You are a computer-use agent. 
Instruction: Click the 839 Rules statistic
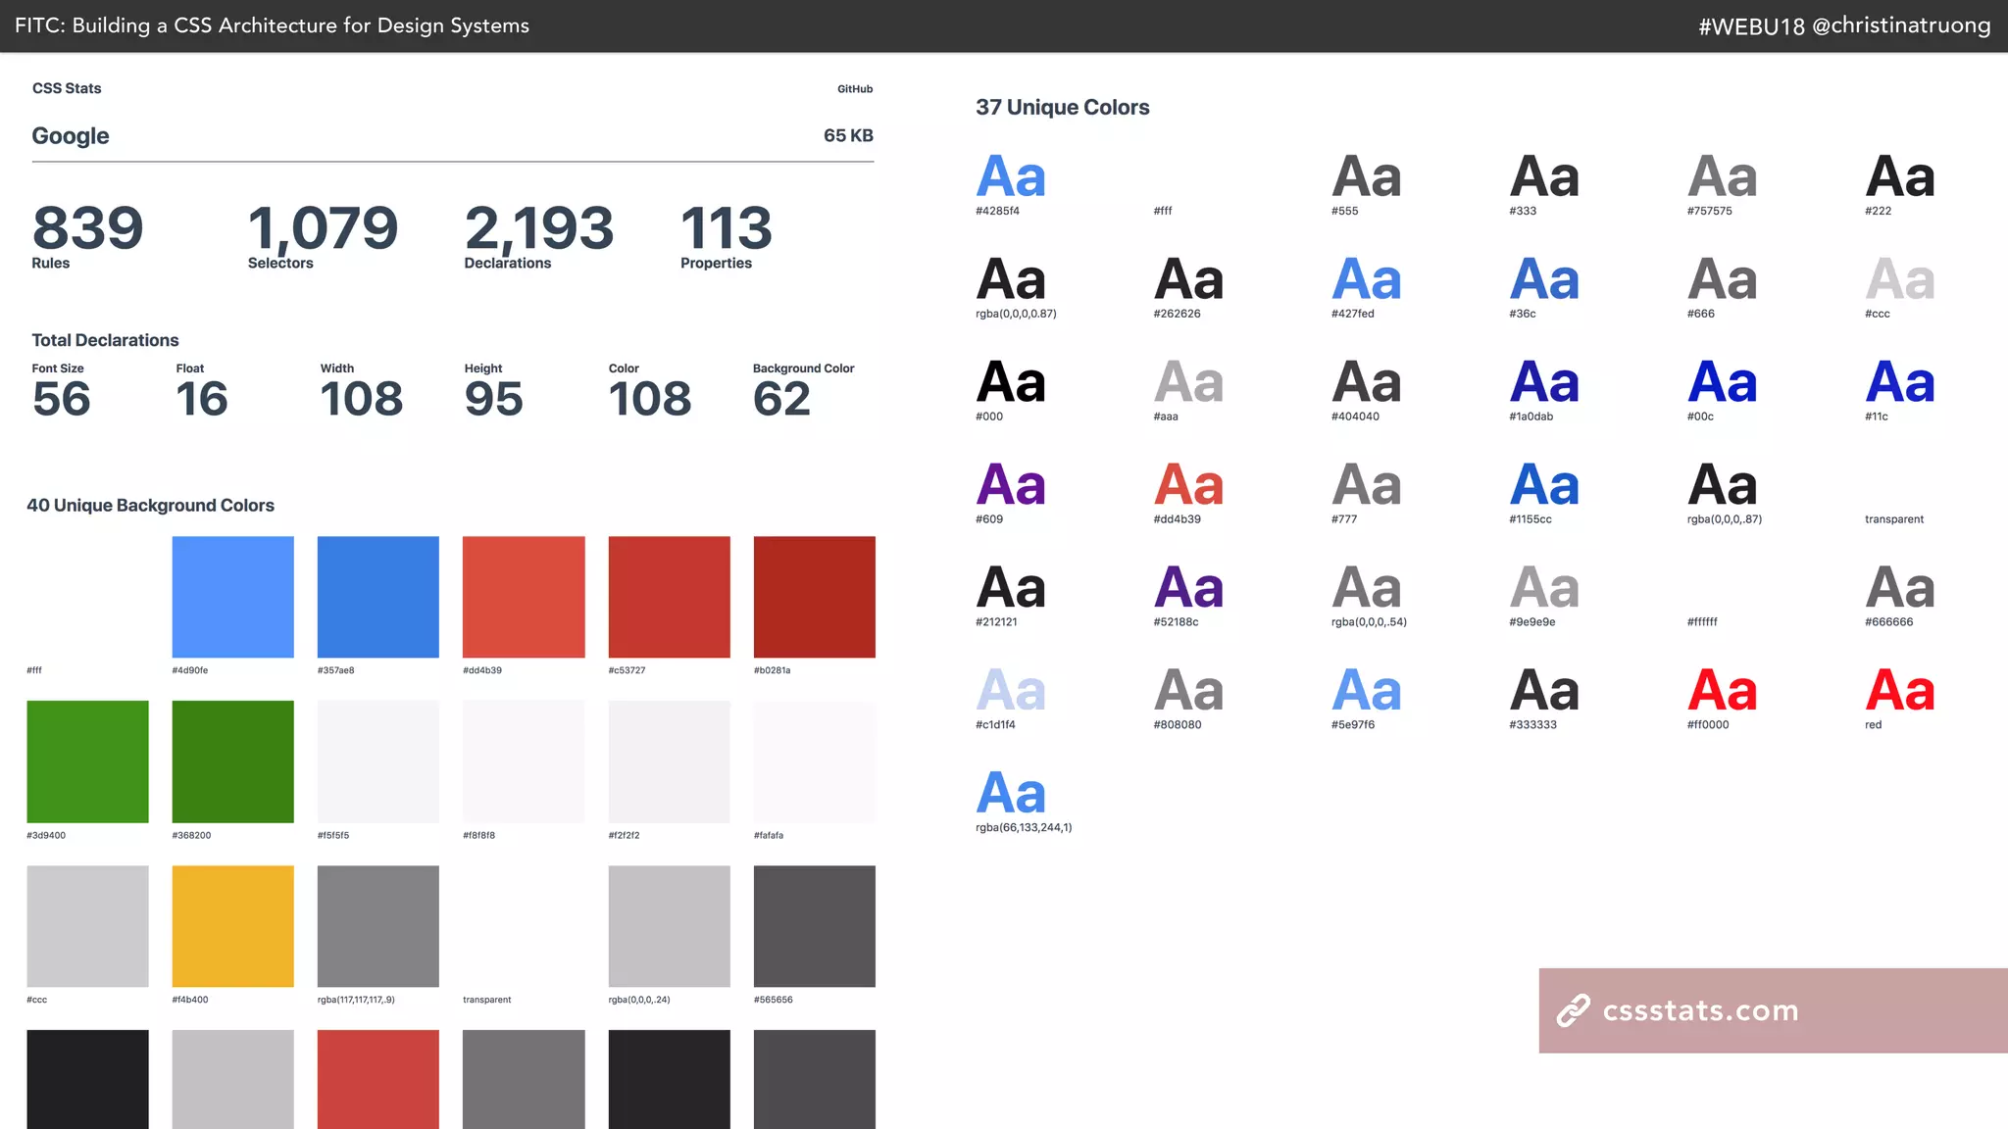point(87,229)
